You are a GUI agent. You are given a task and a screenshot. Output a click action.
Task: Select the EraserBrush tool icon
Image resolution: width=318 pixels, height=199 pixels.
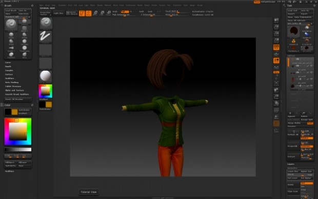306,42
